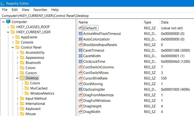Click the DWORD icon beside DpiScalingVer
Image resolution: width=194 pixels, height=116 pixels.
click(x=81, y=89)
